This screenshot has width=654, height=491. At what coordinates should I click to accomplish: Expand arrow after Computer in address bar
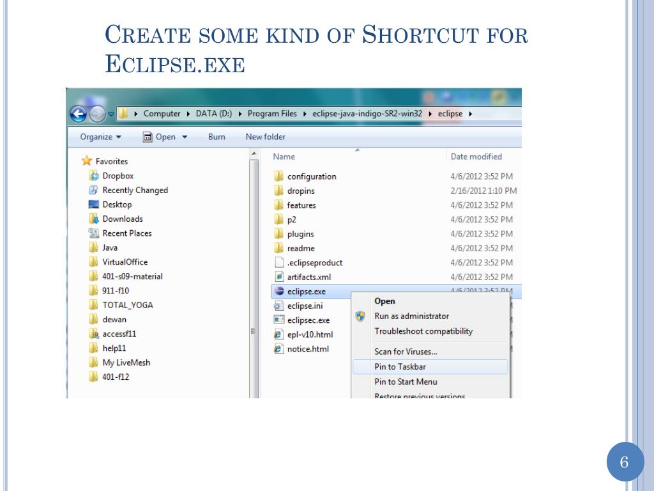pyautogui.click(x=188, y=114)
